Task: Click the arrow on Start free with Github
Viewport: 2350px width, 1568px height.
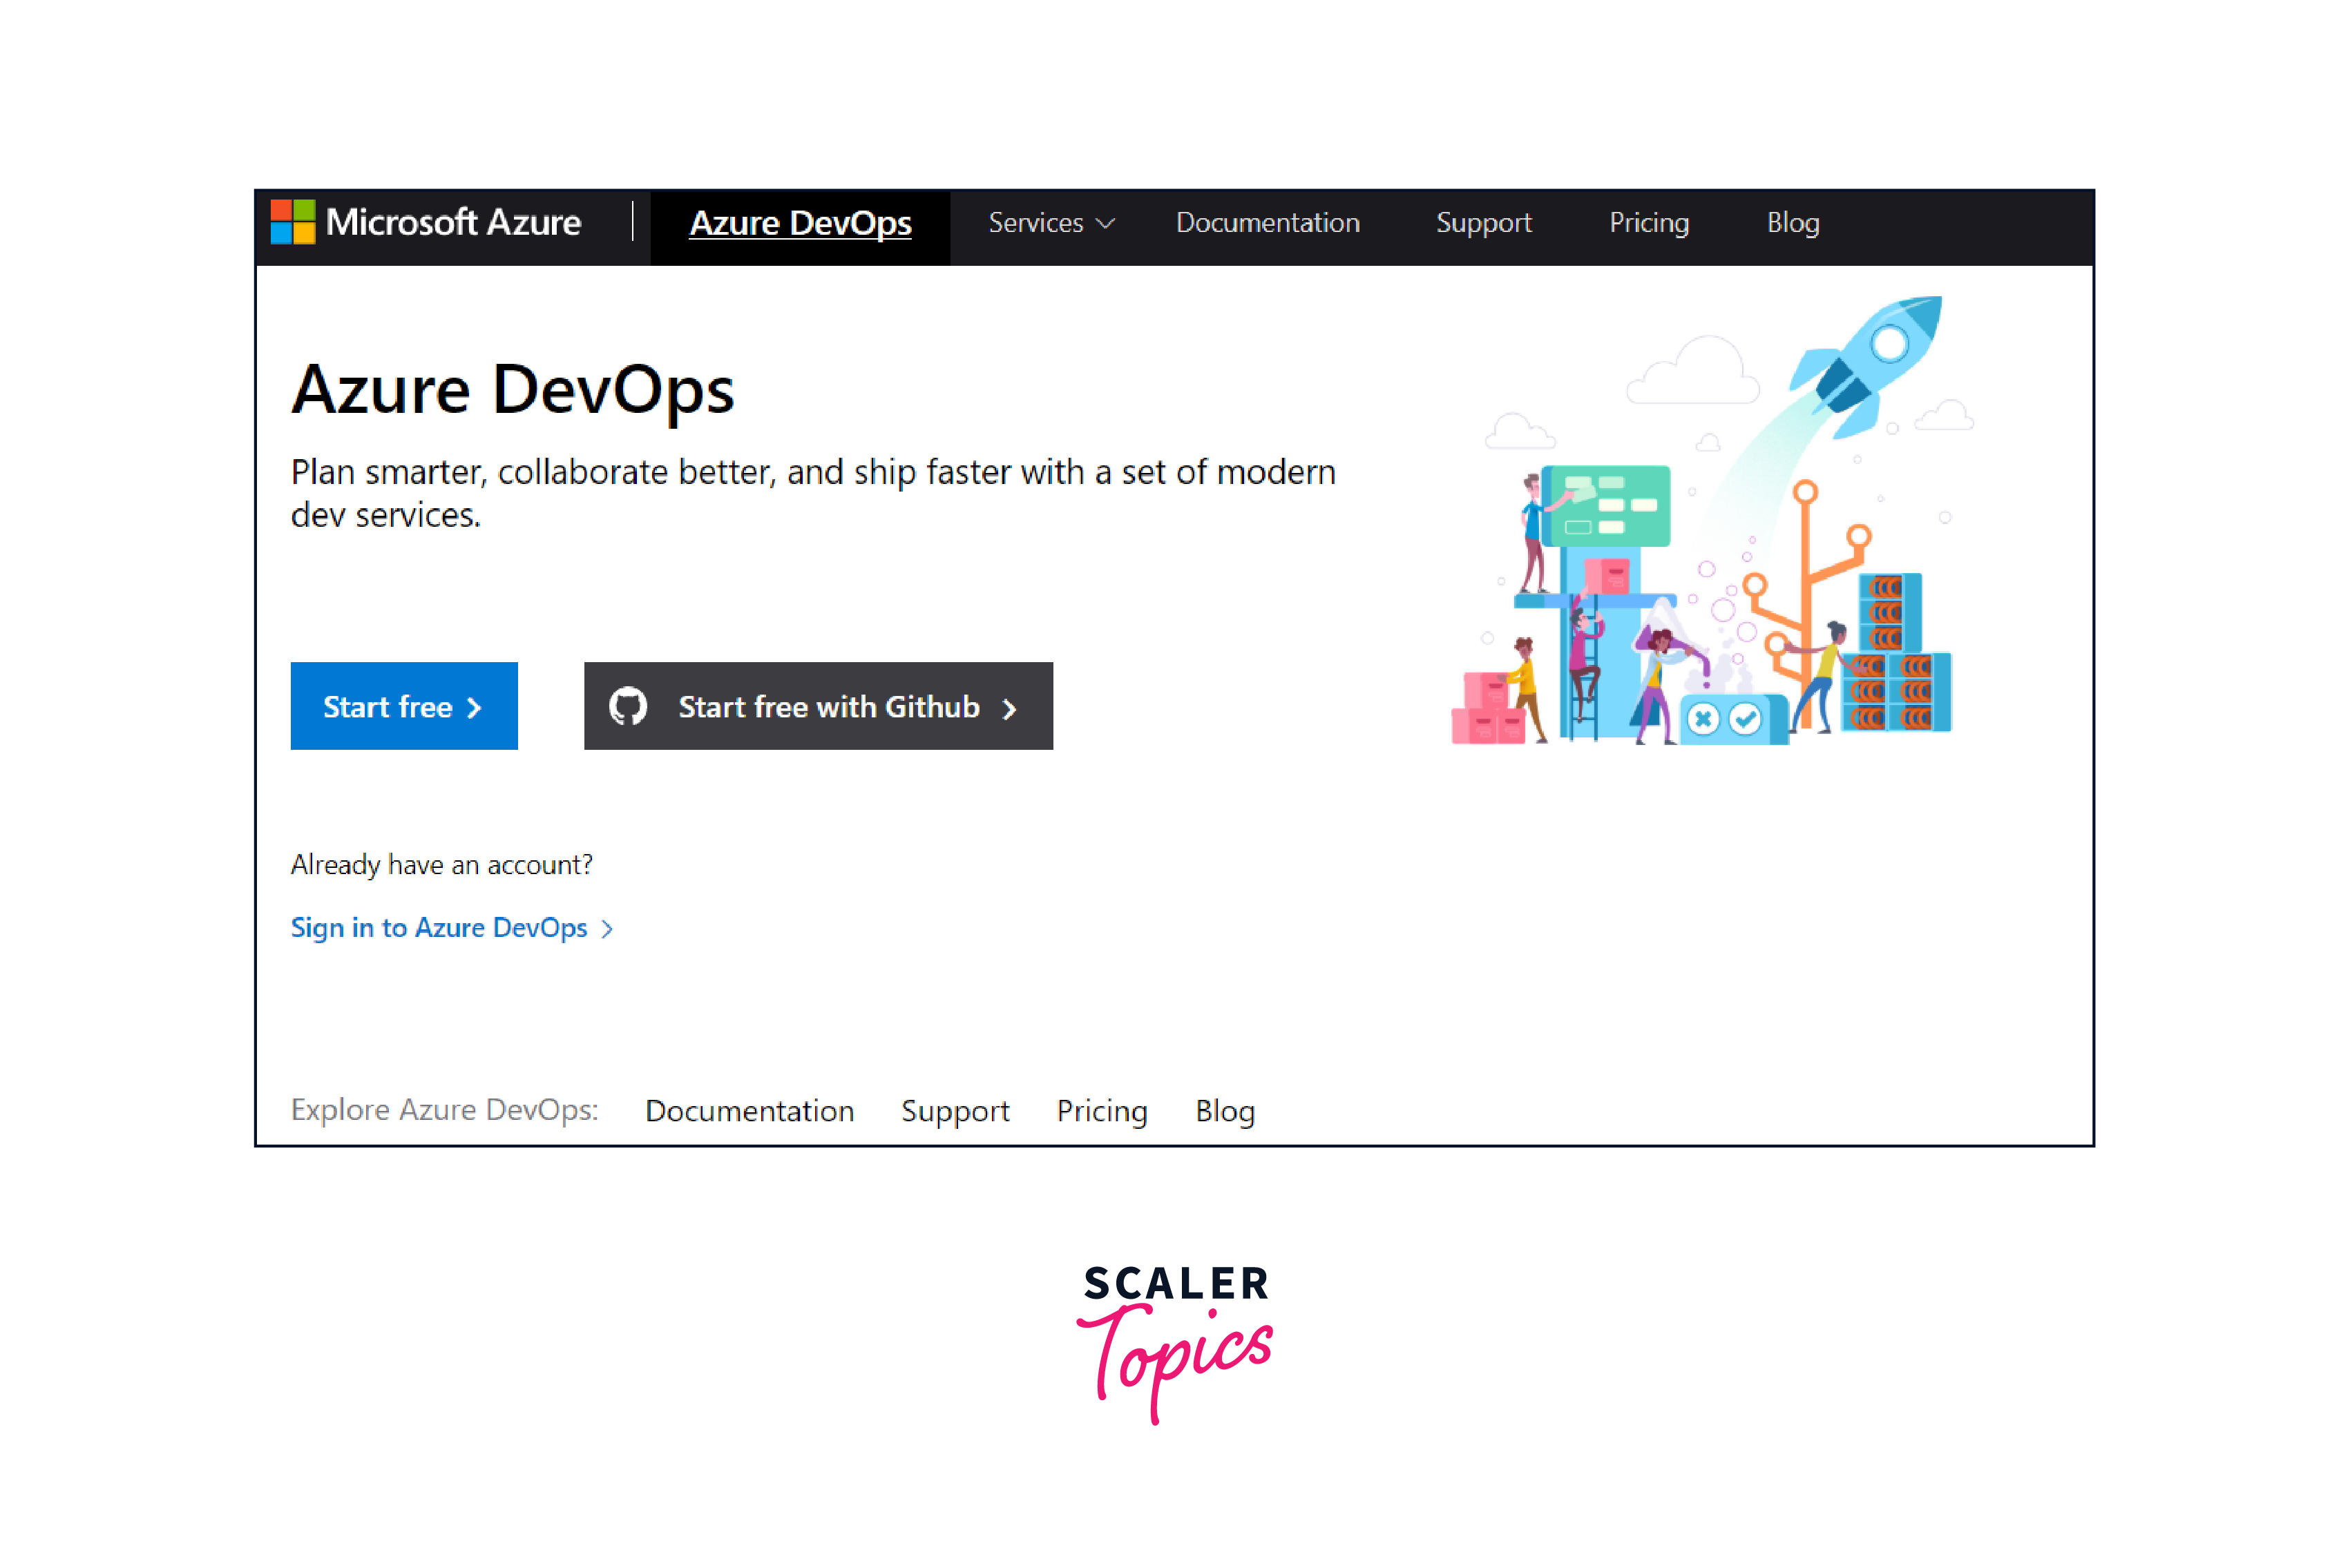Action: coord(1009,708)
